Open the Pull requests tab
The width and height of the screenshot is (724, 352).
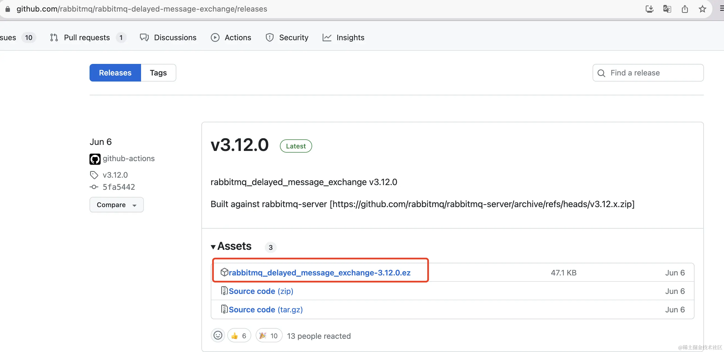[87, 37]
